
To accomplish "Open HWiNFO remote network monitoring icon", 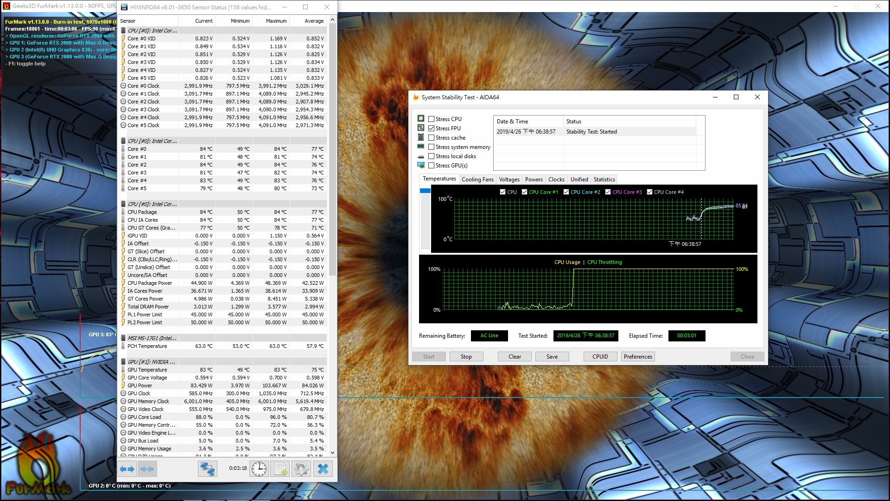I will [207, 469].
